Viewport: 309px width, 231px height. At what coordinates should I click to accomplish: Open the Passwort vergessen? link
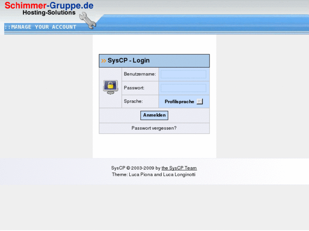pos(154,128)
